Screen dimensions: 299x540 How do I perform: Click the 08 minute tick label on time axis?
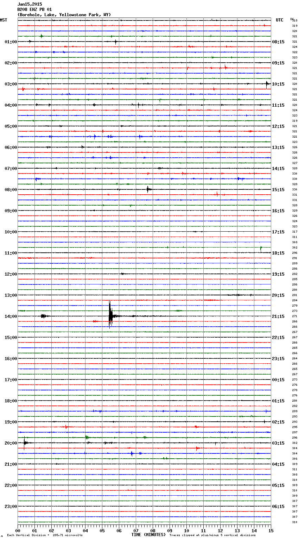(x=153, y=530)
